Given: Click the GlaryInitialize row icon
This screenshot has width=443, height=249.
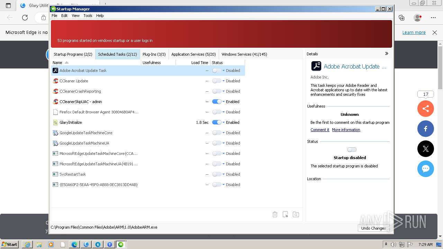Looking at the screenshot, I should tap(55, 122).
